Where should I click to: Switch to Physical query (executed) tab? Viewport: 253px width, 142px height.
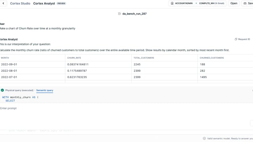pos(19,90)
